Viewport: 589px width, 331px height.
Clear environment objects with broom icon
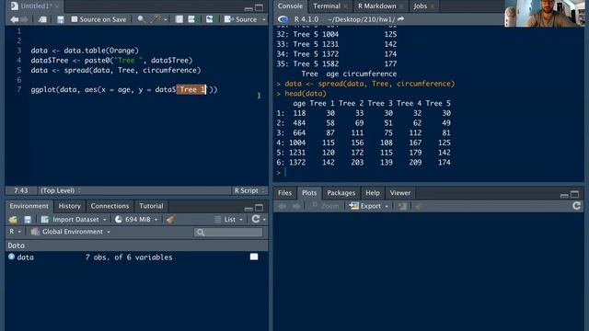tap(169, 220)
